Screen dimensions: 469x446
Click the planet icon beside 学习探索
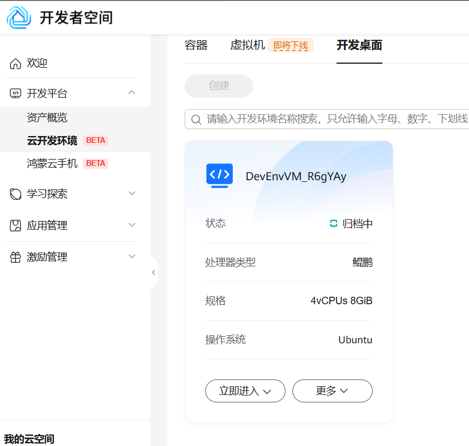[15, 194]
